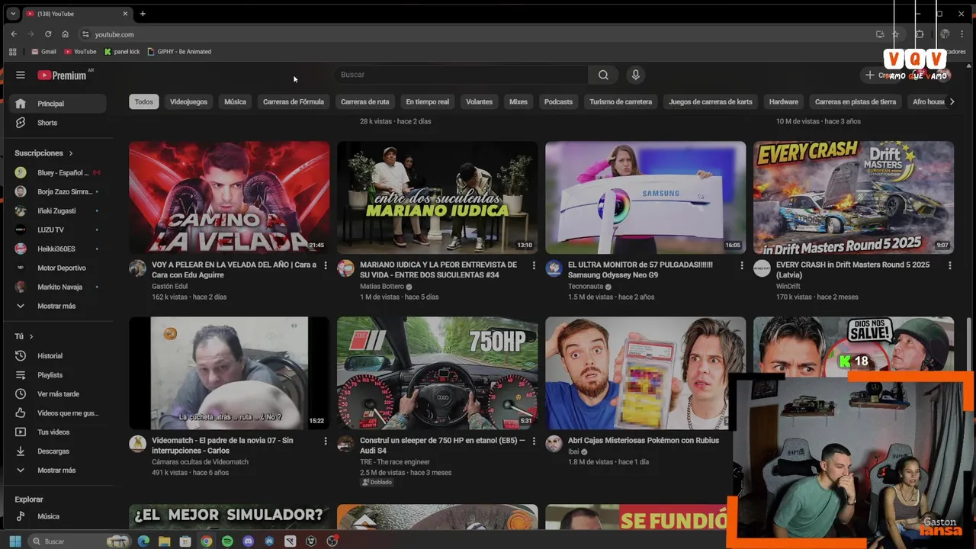Open Ver más tarde list
Screen dimensions: 976x549
coord(56,394)
